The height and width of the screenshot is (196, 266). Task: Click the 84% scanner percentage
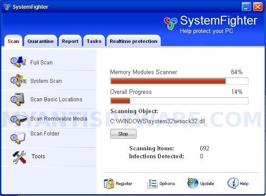[237, 72]
